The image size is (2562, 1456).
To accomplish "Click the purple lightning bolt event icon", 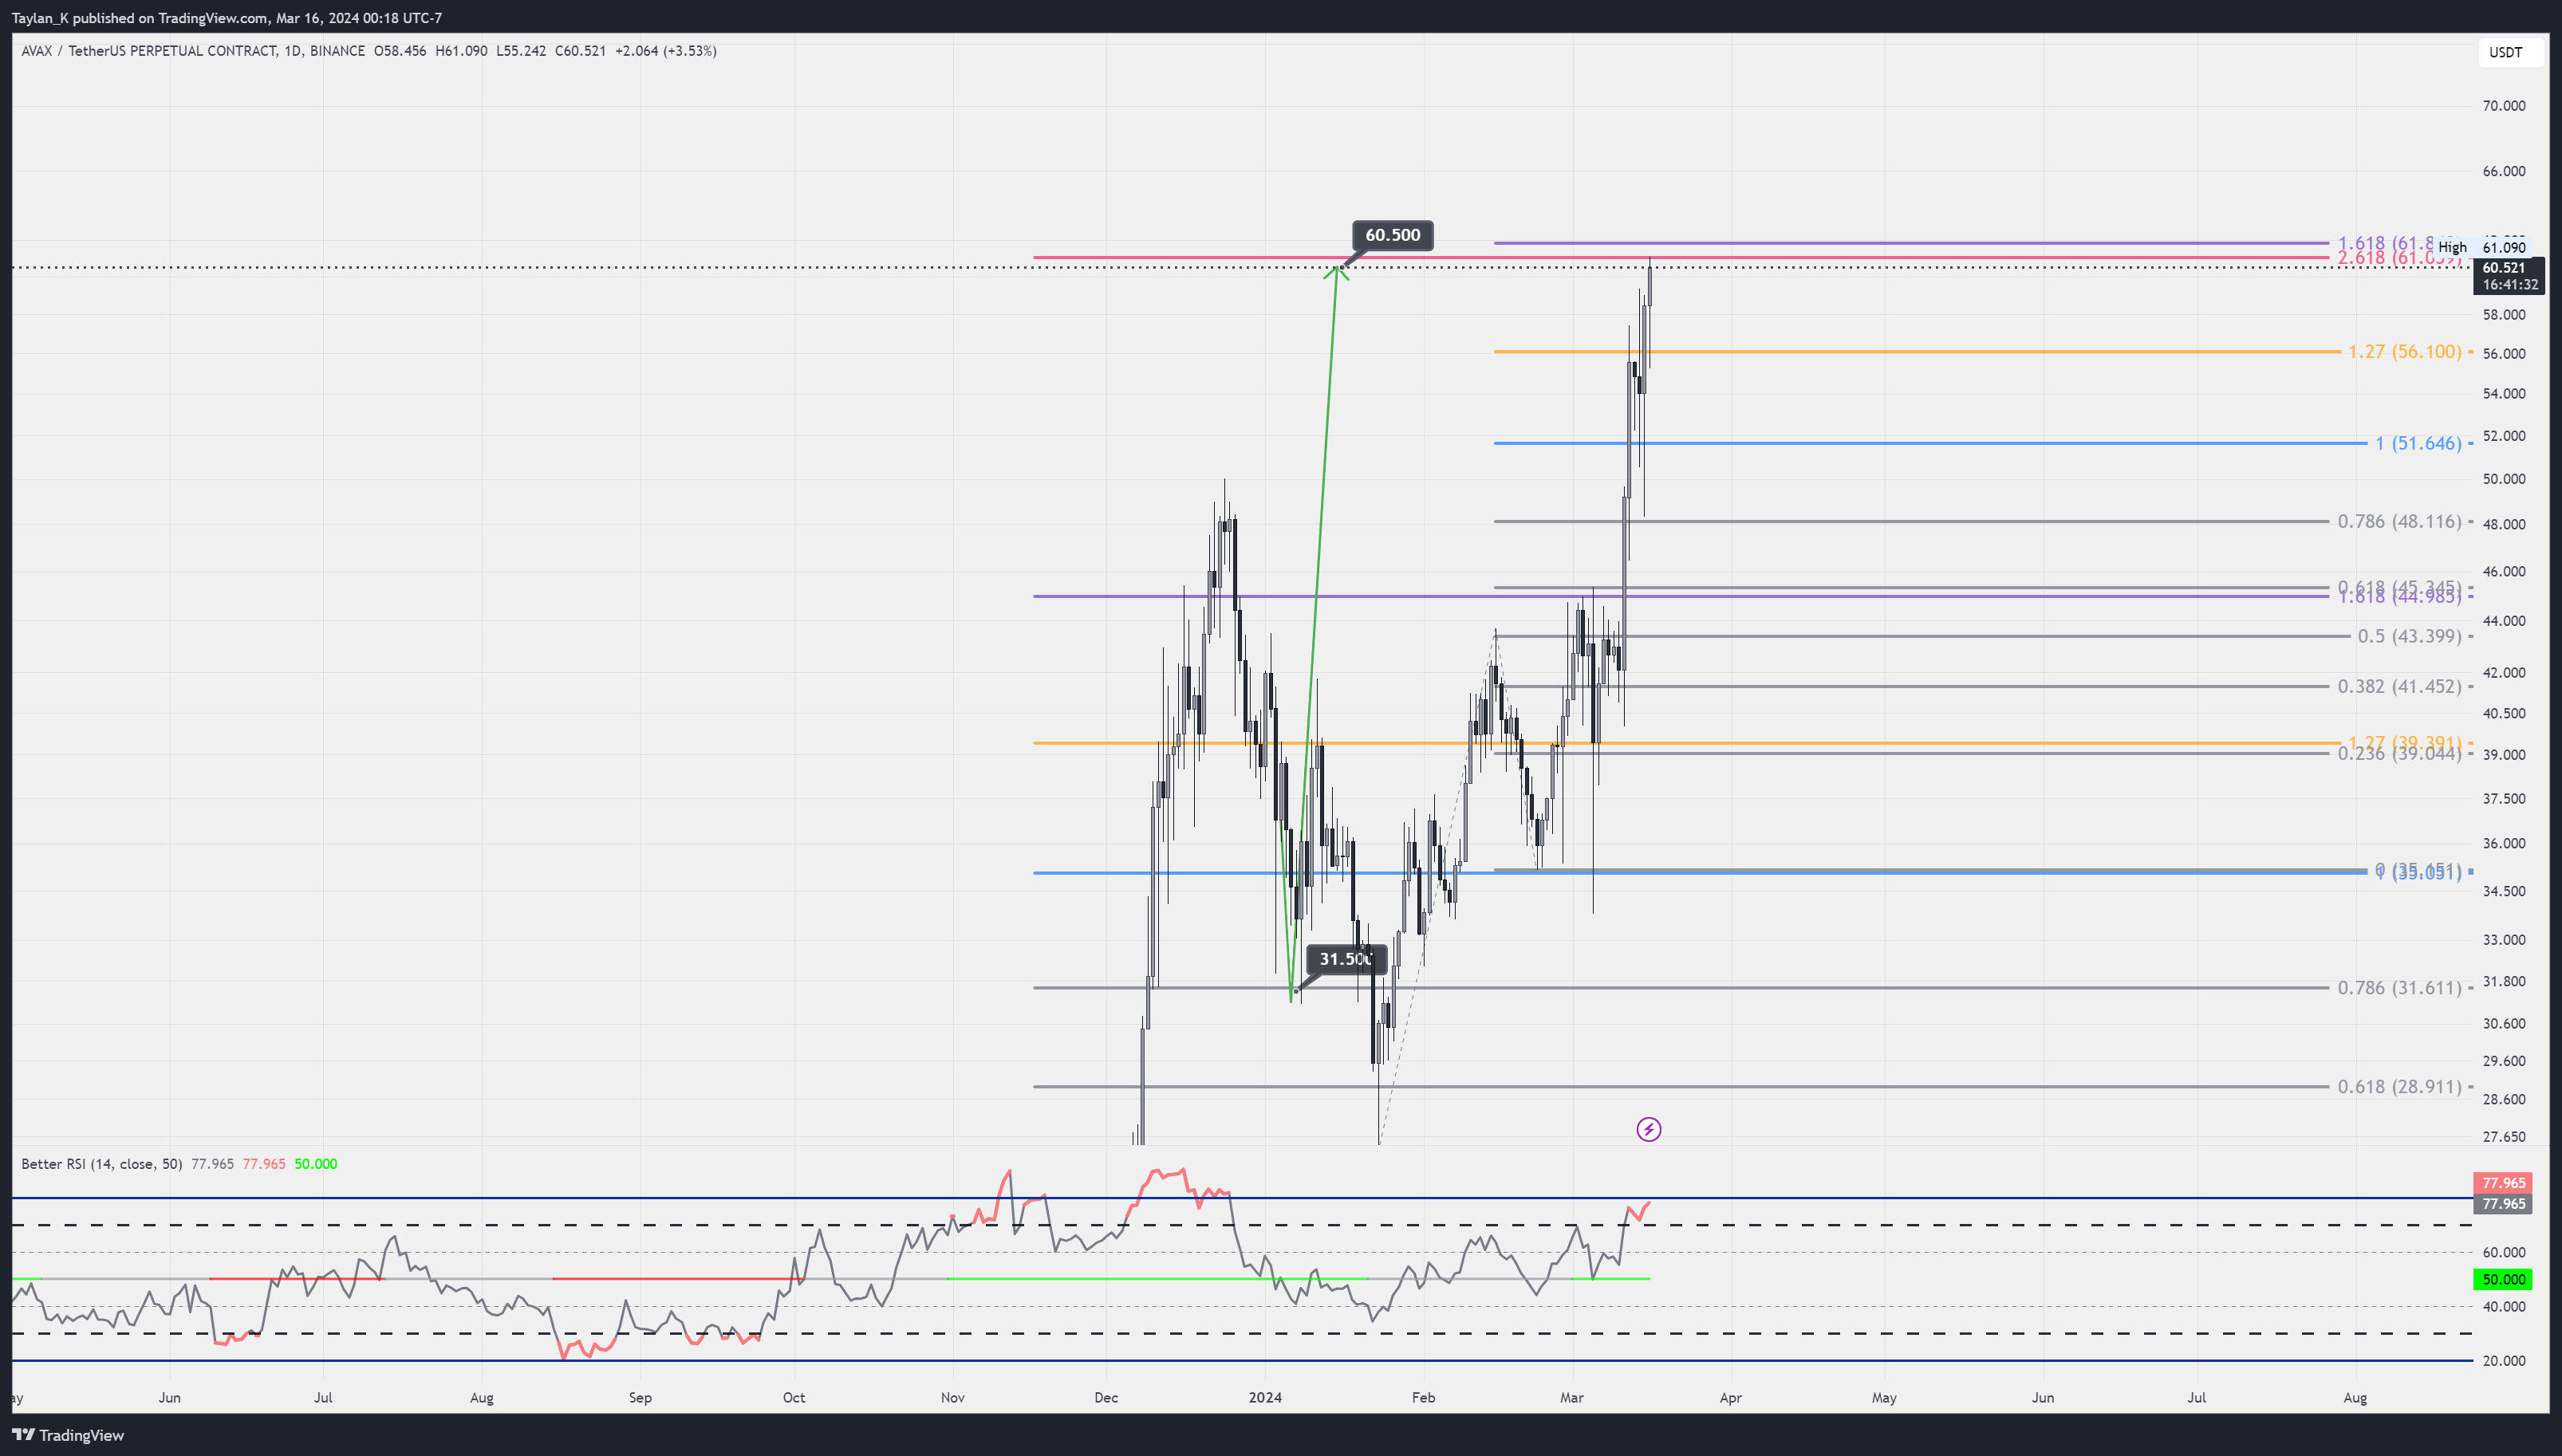I will (1648, 1129).
